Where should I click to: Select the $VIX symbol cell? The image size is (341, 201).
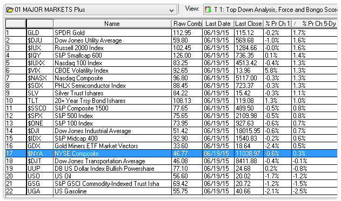40,71
